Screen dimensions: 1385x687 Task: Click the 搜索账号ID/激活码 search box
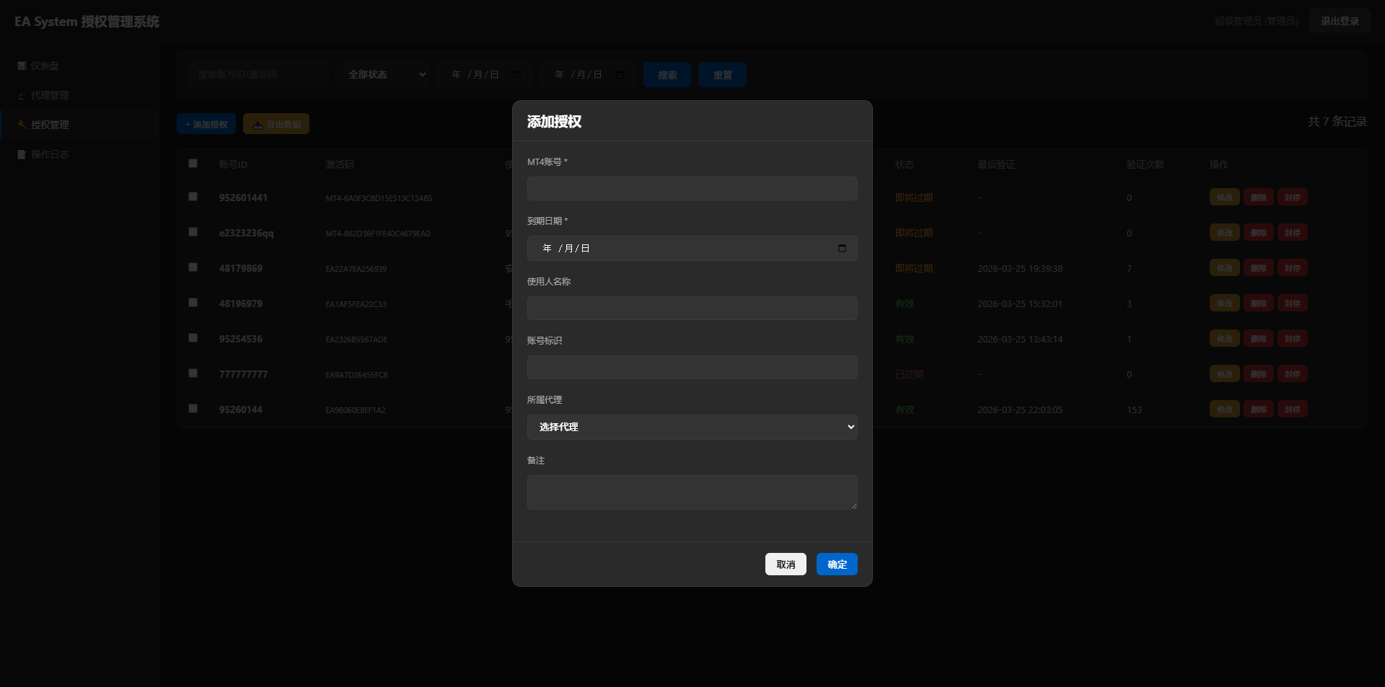(x=259, y=75)
